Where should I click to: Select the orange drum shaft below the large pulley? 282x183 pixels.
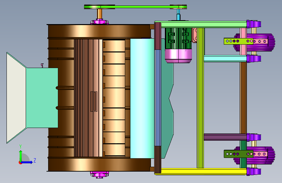click(100, 14)
